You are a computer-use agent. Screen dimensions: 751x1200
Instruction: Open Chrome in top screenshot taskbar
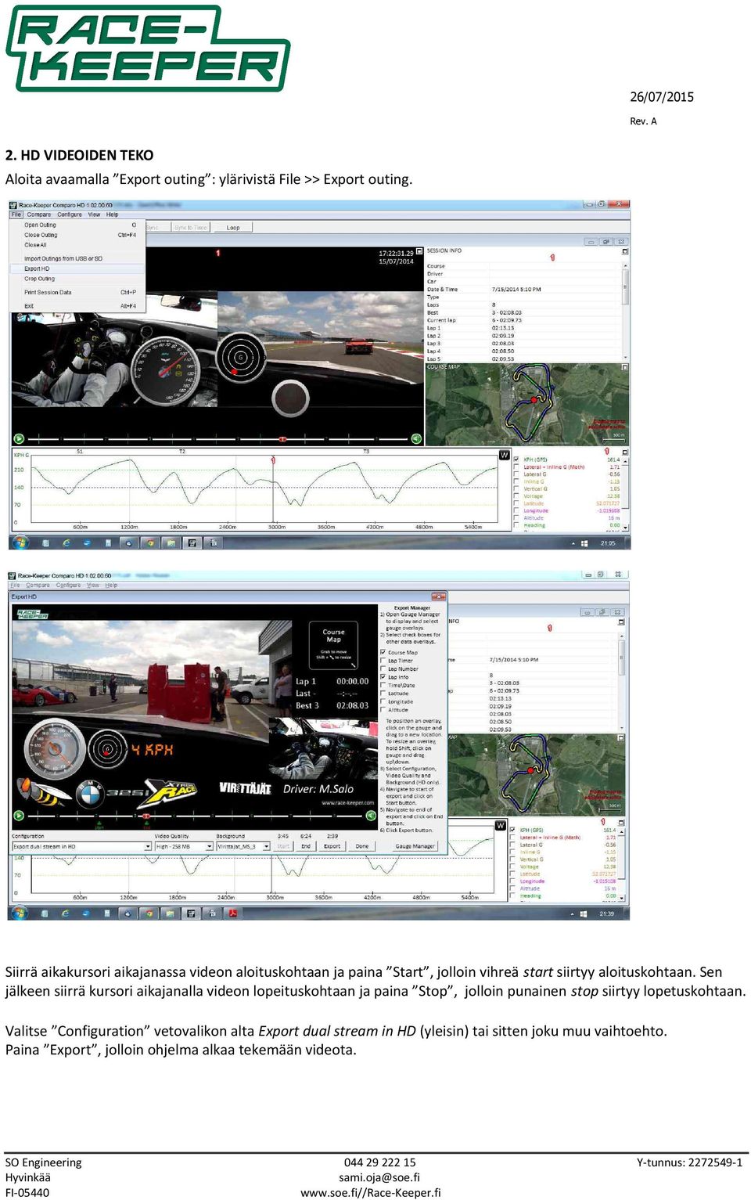[149, 542]
